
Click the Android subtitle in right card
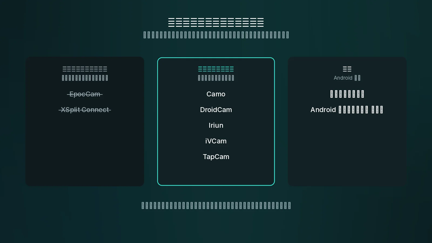(x=347, y=78)
